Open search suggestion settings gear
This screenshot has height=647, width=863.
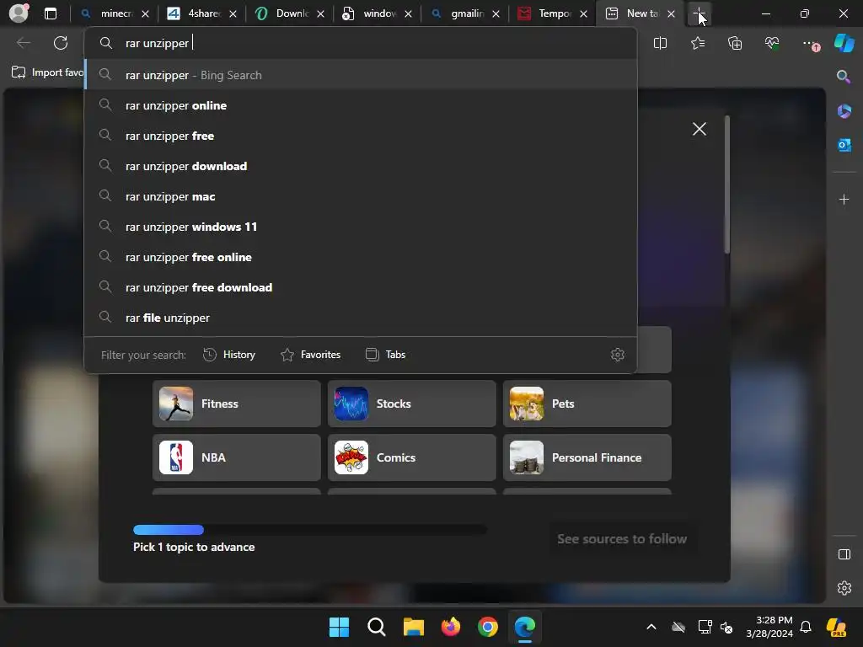tap(618, 355)
